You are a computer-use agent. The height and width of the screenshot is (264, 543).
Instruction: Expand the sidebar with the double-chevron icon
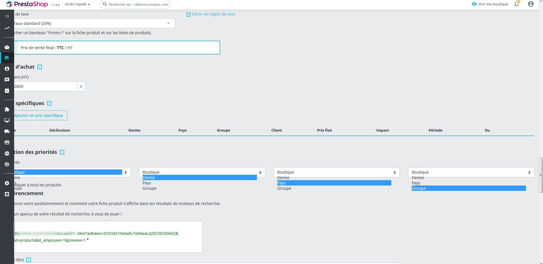point(7,16)
